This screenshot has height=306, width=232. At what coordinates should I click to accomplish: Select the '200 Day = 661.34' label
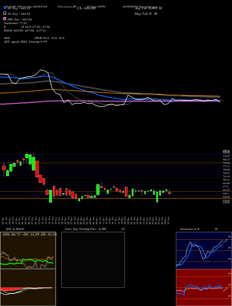click(19, 19)
